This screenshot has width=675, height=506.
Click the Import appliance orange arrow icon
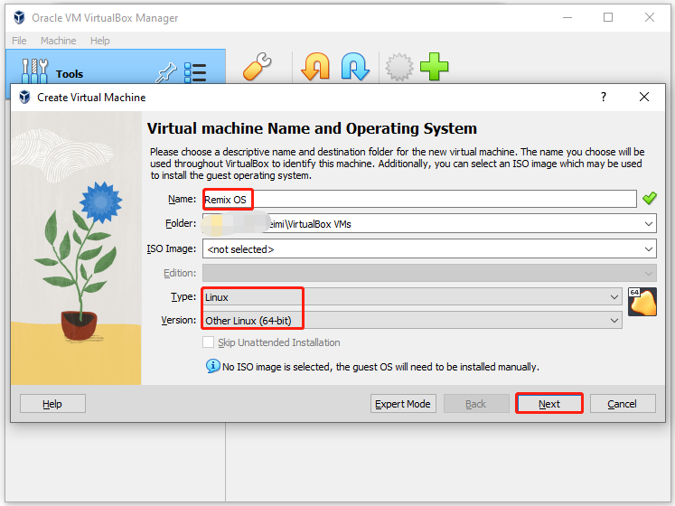[315, 68]
